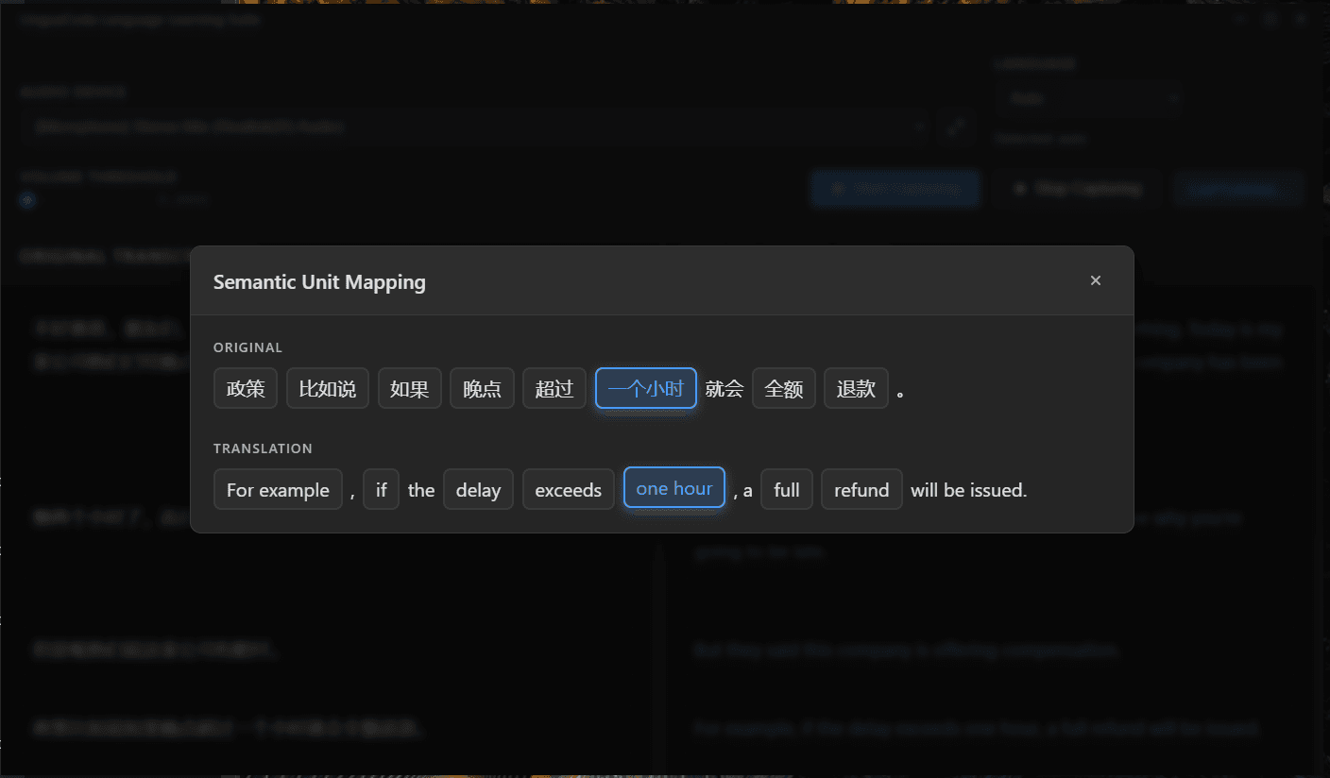Select the "For example" translation chip
This screenshot has width=1330, height=778.
[278, 490]
